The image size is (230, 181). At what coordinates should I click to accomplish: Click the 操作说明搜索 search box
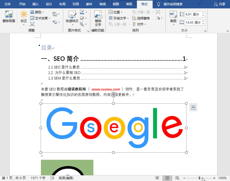point(173,4)
